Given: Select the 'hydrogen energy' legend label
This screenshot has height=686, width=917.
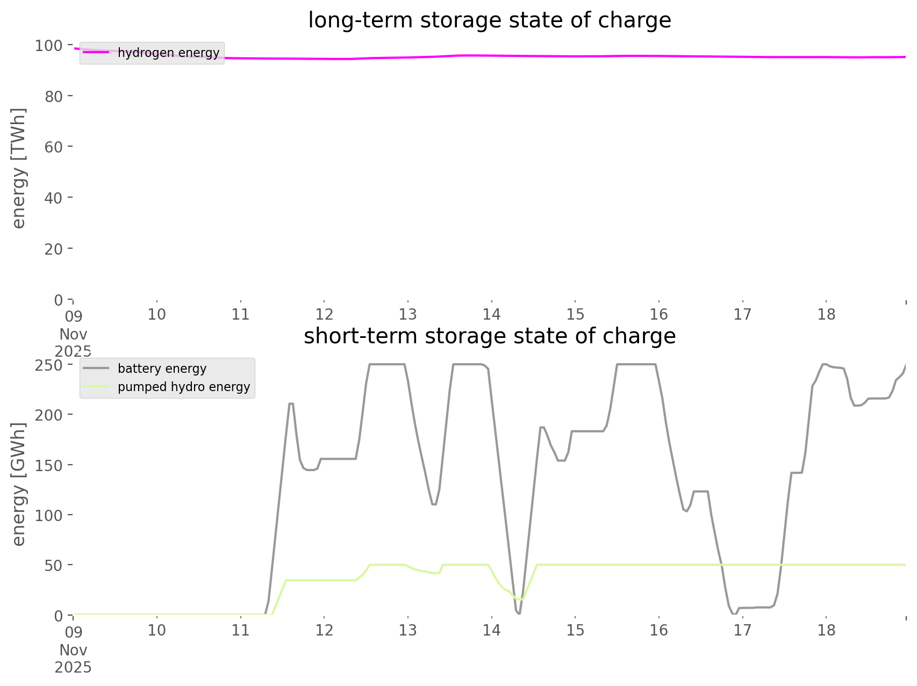Looking at the screenshot, I should [x=168, y=53].
